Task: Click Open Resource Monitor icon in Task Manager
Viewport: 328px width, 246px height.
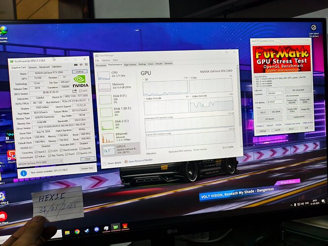Action: click(x=126, y=162)
